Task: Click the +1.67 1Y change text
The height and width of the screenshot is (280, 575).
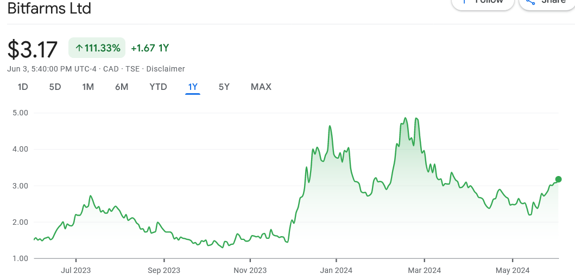Action: point(150,48)
